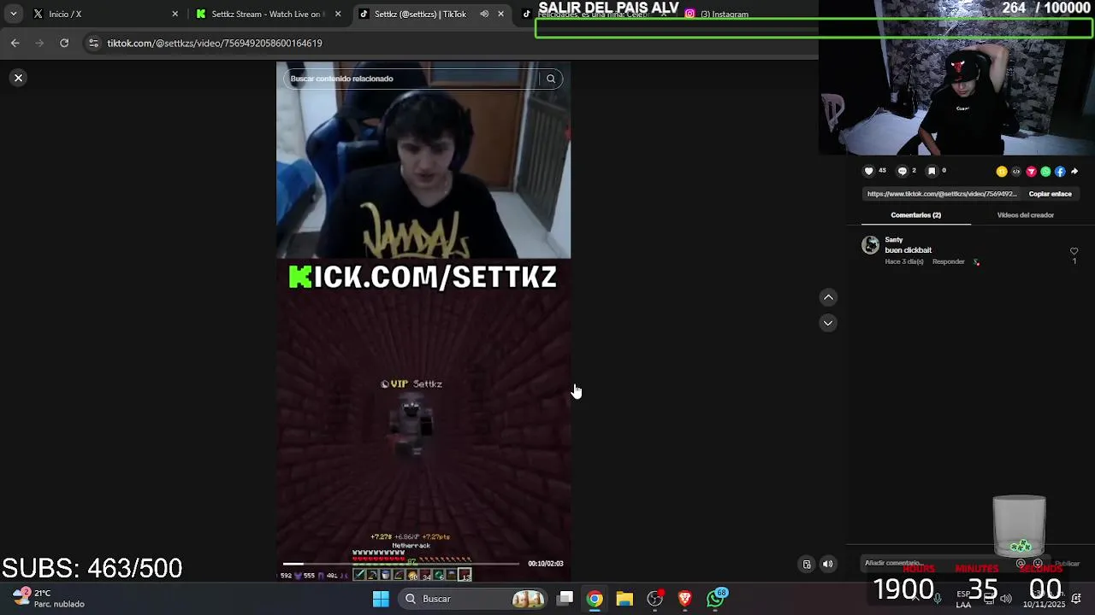Screen dimensions: 1095x615
Task: Seek on the video progress bar
Action: point(401,564)
